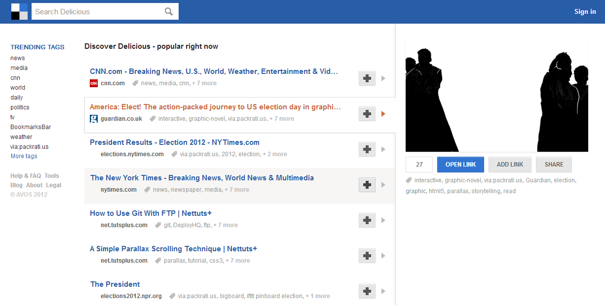Click the Sign in link
Screen dimensions: 605x305
pos(585,12)
